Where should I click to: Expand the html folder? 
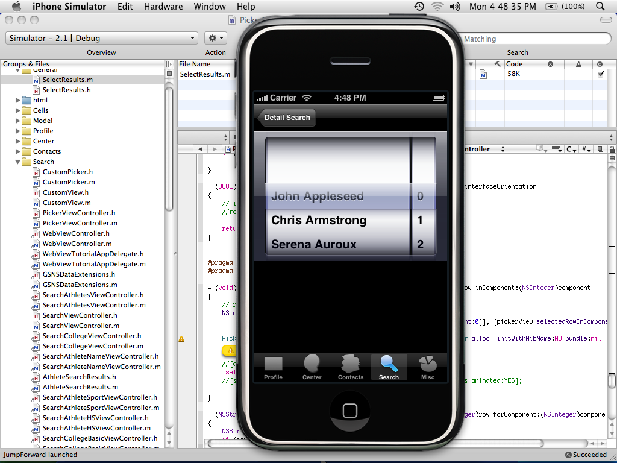(x=17, y=101)
